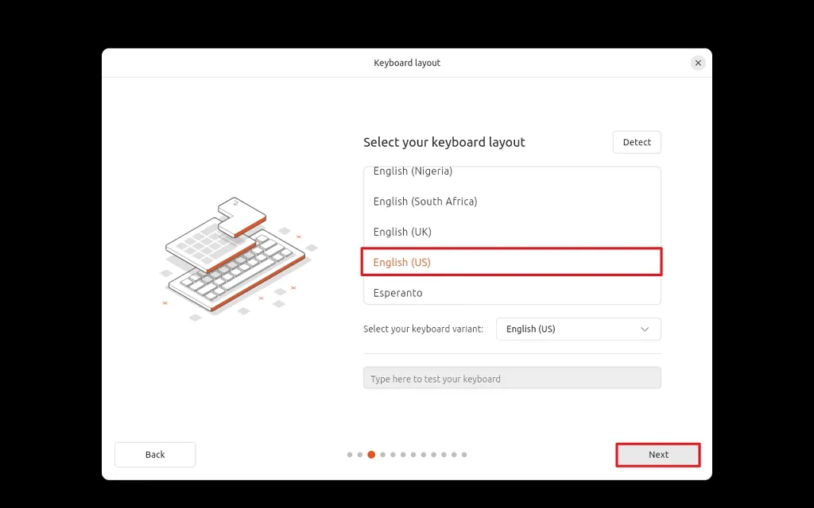Click the Detect keyboard layout button
Viewport: 814px width, 508px height.
point(637,142)
